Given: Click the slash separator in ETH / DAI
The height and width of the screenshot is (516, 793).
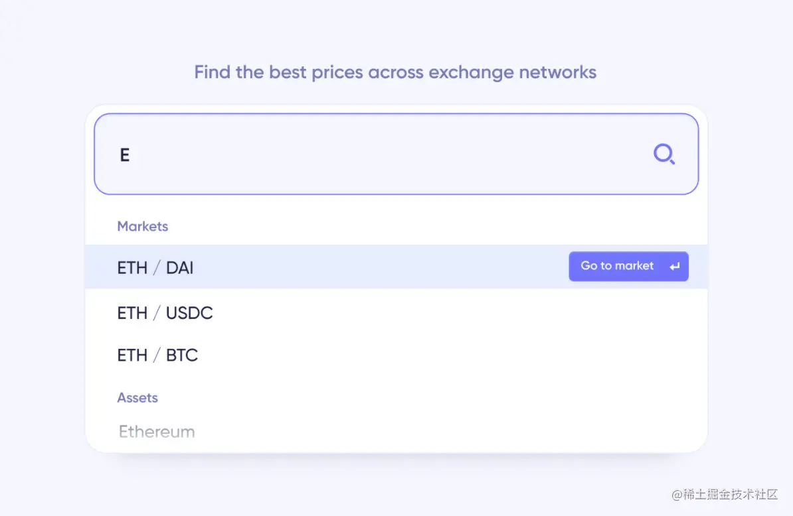Looking at the screenshot, I should point(157,268).
